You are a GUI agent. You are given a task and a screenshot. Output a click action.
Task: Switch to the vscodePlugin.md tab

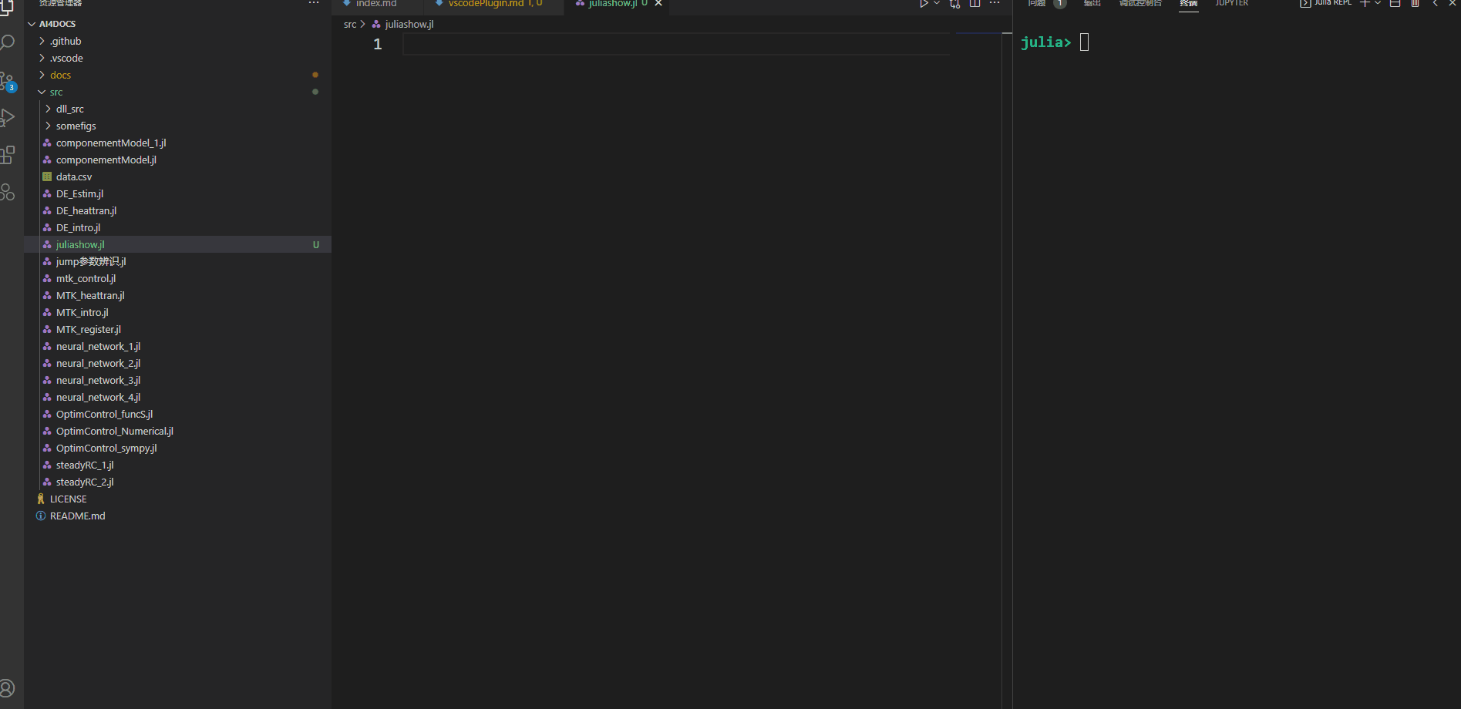click(486, 4)
